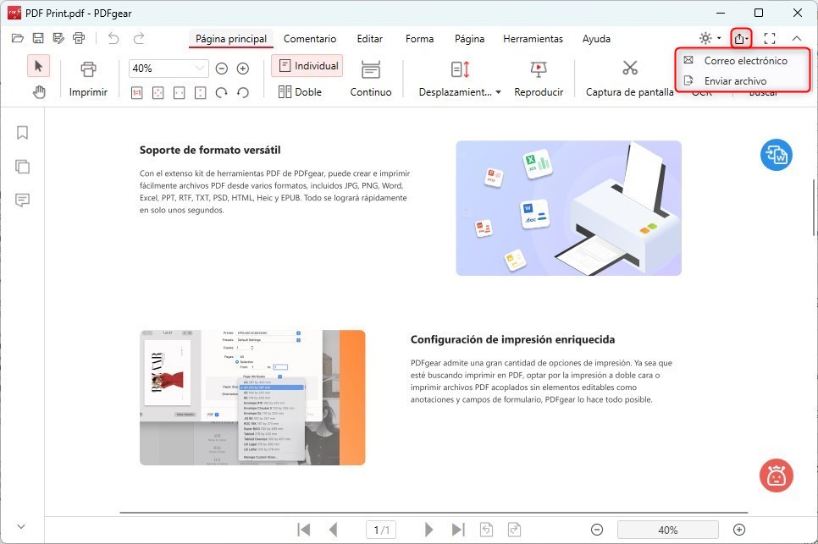Open the Página tab
This screenshot has height=544, width=818.
469,39
